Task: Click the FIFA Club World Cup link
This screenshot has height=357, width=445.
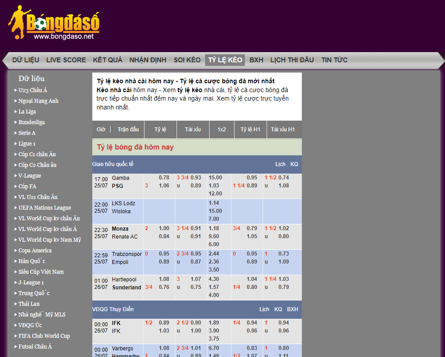Action: point(44,336)
